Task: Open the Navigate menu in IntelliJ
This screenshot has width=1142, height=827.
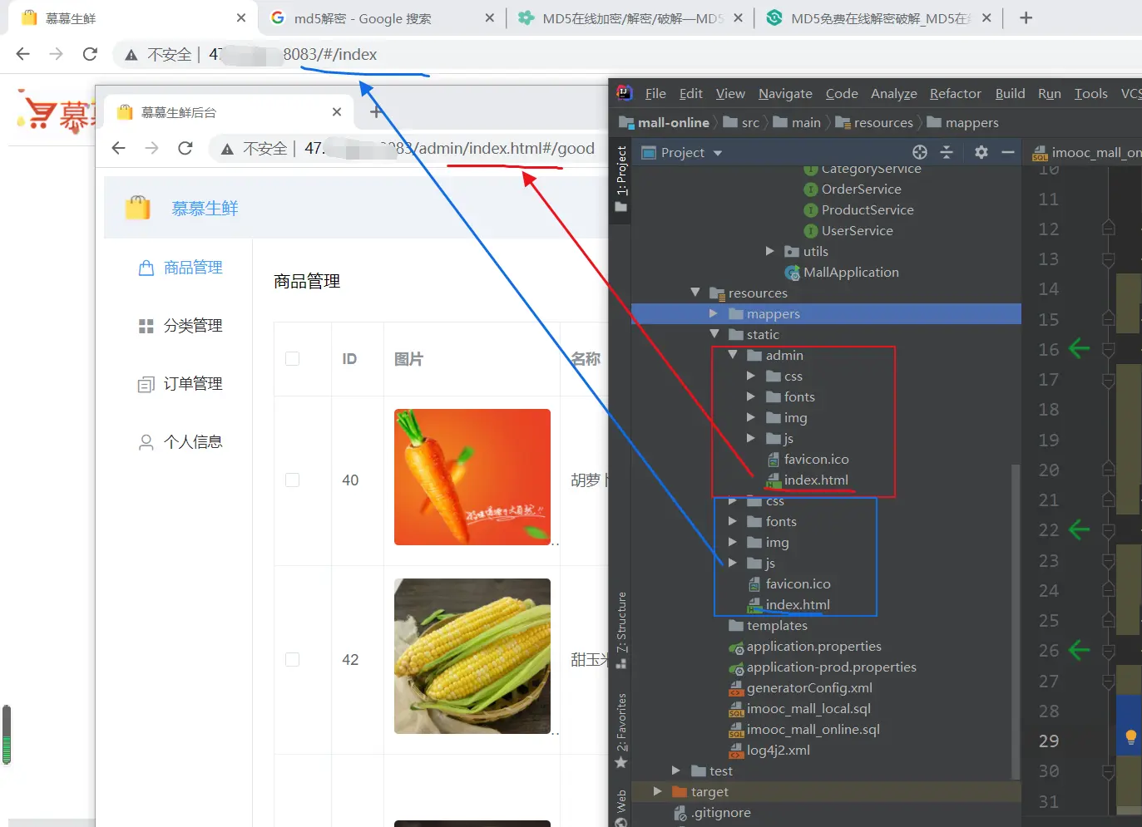Action: tap(785, 94)
